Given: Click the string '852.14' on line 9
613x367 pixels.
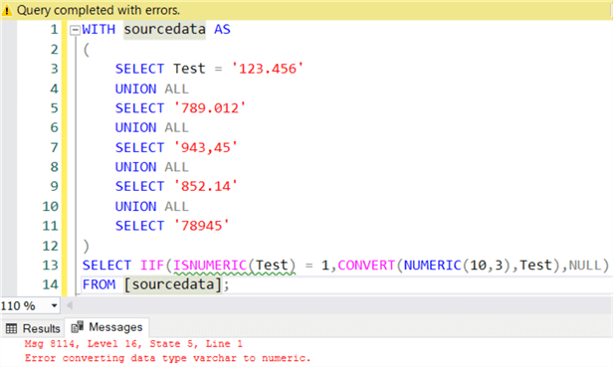Looking at the screenshot, I should pos(206,186).
